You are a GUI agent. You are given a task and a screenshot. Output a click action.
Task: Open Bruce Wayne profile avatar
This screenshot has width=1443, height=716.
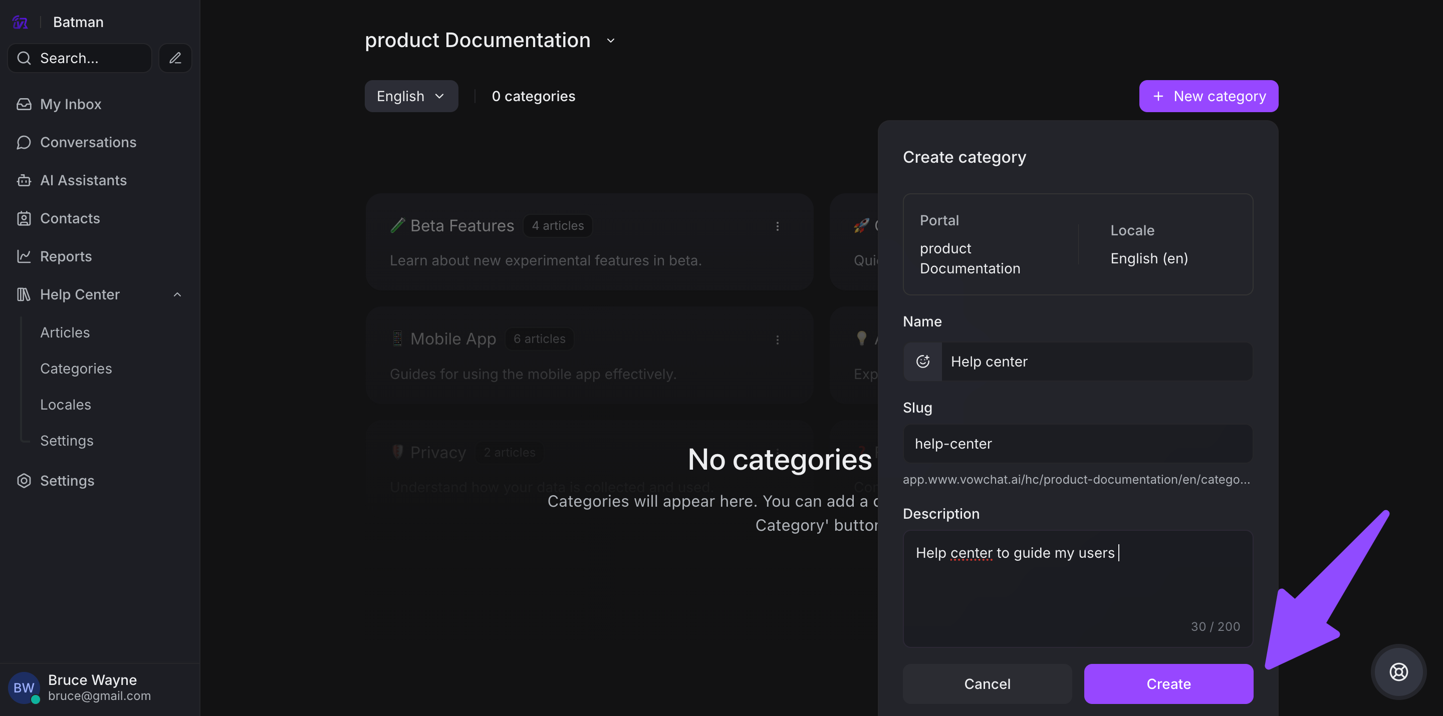tap(24, 687)
